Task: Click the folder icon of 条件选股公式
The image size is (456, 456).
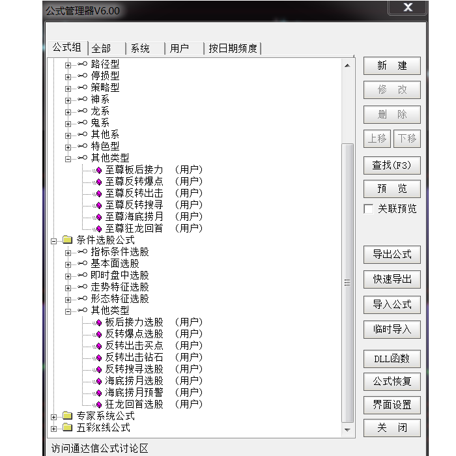Action: pyautogui.click(x=68, y=240)
